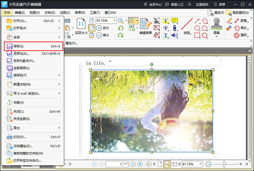Click the paperclip attachment icon

click(175, 28)
